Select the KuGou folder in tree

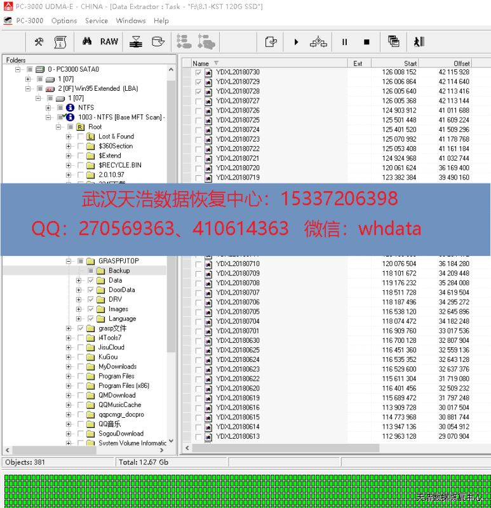107,357
